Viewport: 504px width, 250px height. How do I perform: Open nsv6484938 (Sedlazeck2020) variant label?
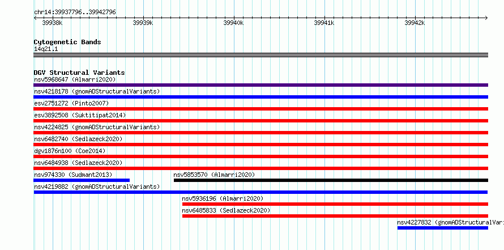coord(78,163)
